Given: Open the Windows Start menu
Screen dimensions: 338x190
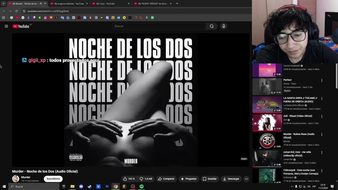Looking at the screenshot, I should pyautogui.click(x=4, y=187).
